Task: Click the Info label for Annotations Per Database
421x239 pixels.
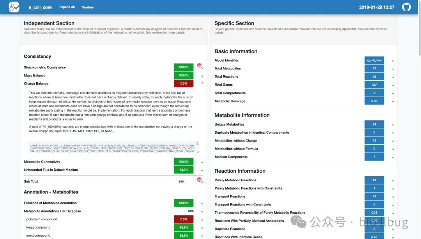Action: (191, 211)
